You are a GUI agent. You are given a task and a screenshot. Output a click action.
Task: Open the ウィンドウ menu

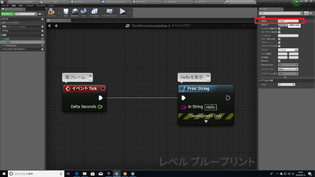pyautogui.click(x=41, y=6)
